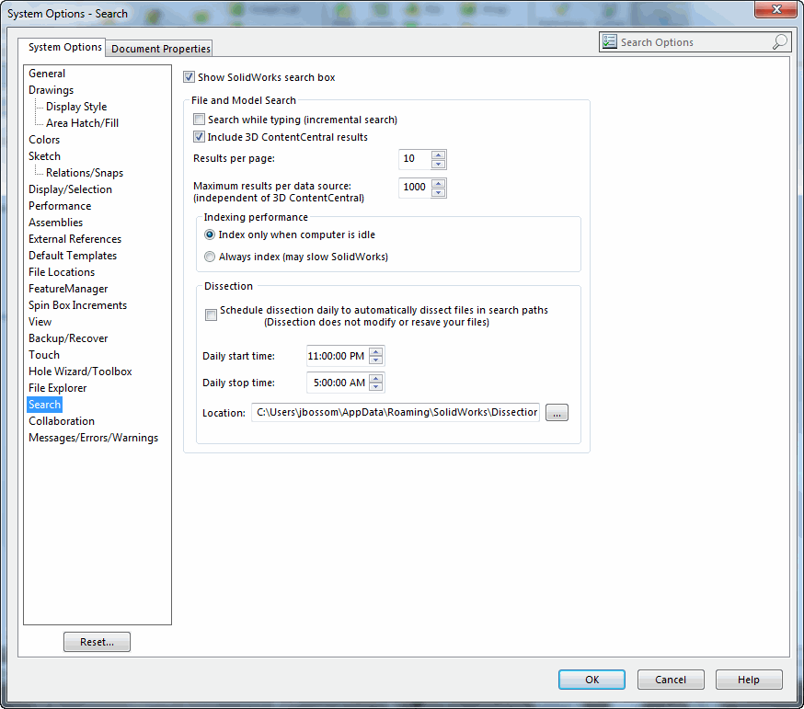Select Sketch category
Viewport: 804px width, 709px height.
pyautogui.click(x=44, y=156)
